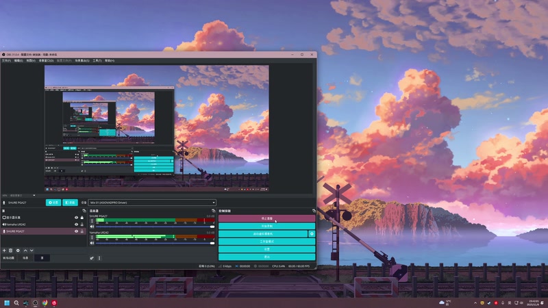The height and width of the screenshot is (308, 548).
Task: Click the microphone icon in the source toolbar
Action: point(4,203)
